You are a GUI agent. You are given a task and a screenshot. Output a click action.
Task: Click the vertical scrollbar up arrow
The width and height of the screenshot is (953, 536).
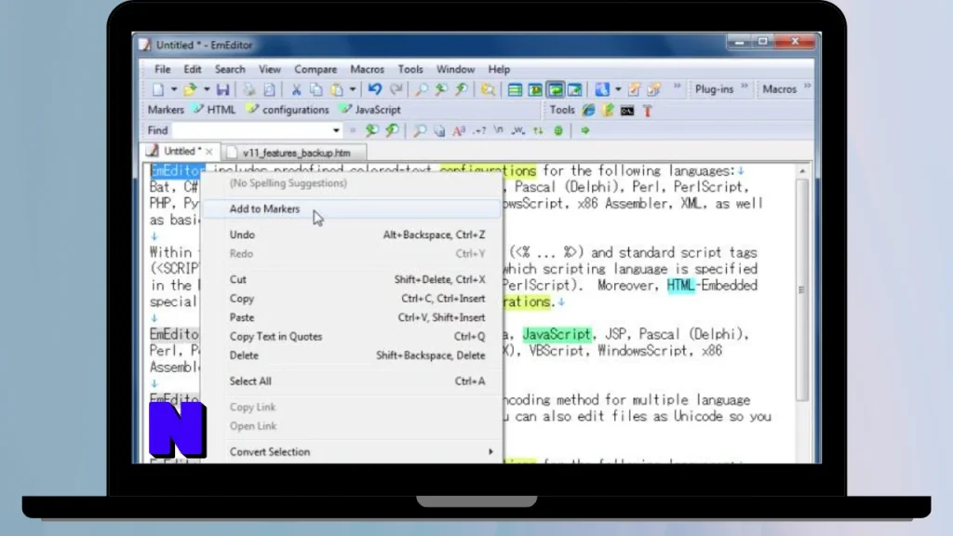coord(802,171)
